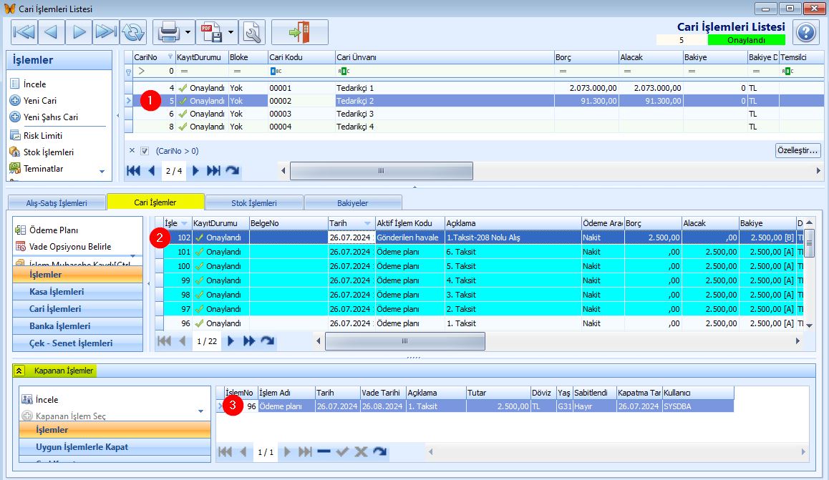The height and width of the screenshot is (480, 829).
Task: Click the down arrow of middle grid scrollbar
Action: 810,325
